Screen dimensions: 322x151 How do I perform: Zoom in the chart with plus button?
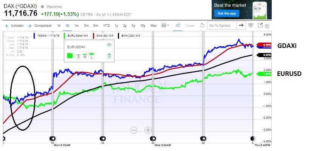pyautogui.click(x=148, y=130)
